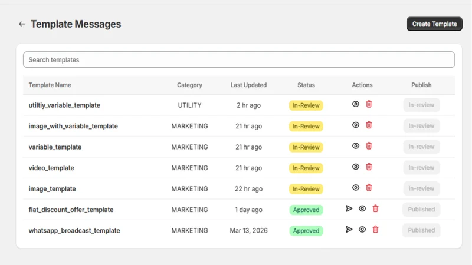Click the Template Name column header

(50, 85)
